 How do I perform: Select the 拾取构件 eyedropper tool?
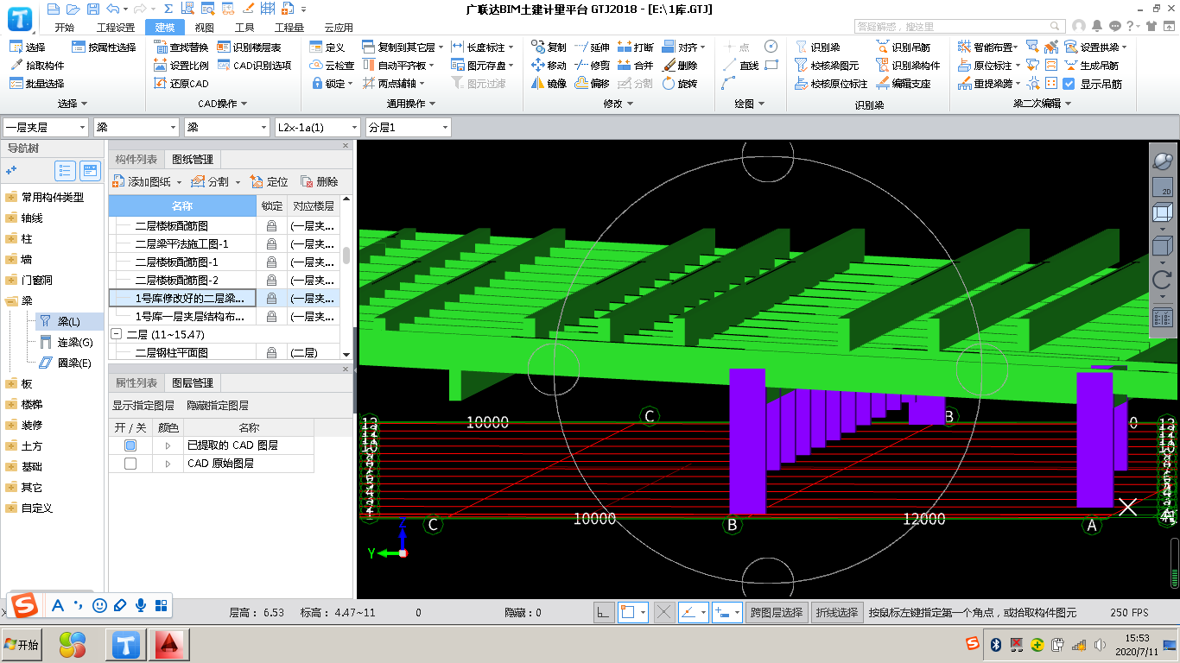[x=37, y=66]
